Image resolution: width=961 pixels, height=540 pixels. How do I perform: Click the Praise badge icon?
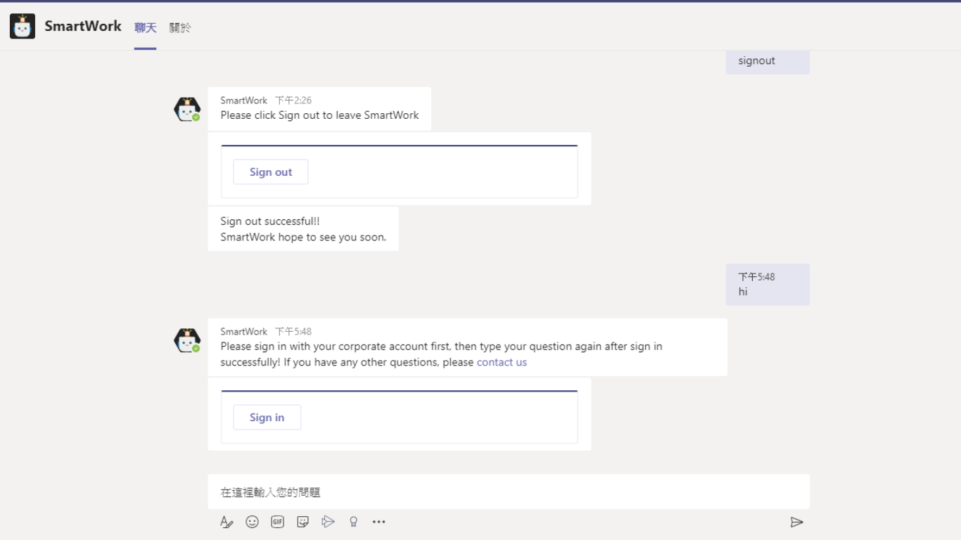click(354, 522)
